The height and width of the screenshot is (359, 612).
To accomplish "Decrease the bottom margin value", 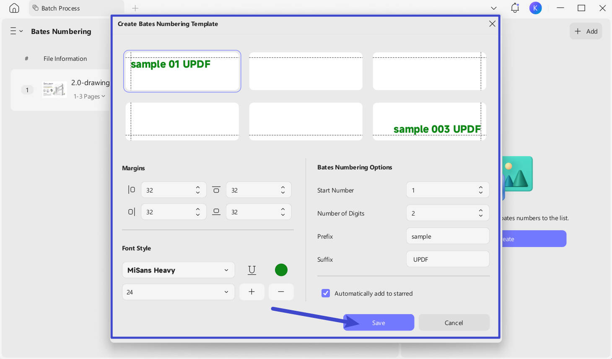I will pyautogui.click(x=283, y=215).
